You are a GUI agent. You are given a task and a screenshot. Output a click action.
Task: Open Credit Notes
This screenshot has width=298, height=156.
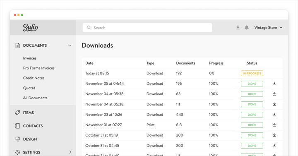tap(34, 78)
